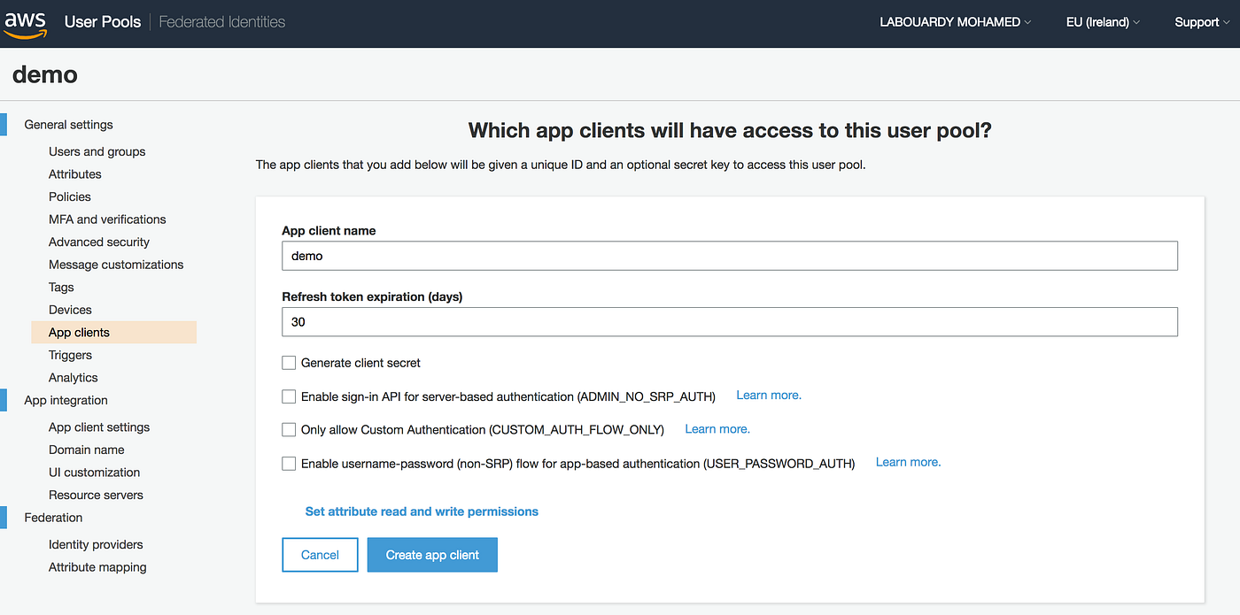Switch to Federated Identities
The width and height of the screenshot is (1240, 615).
tap(221, 22)
